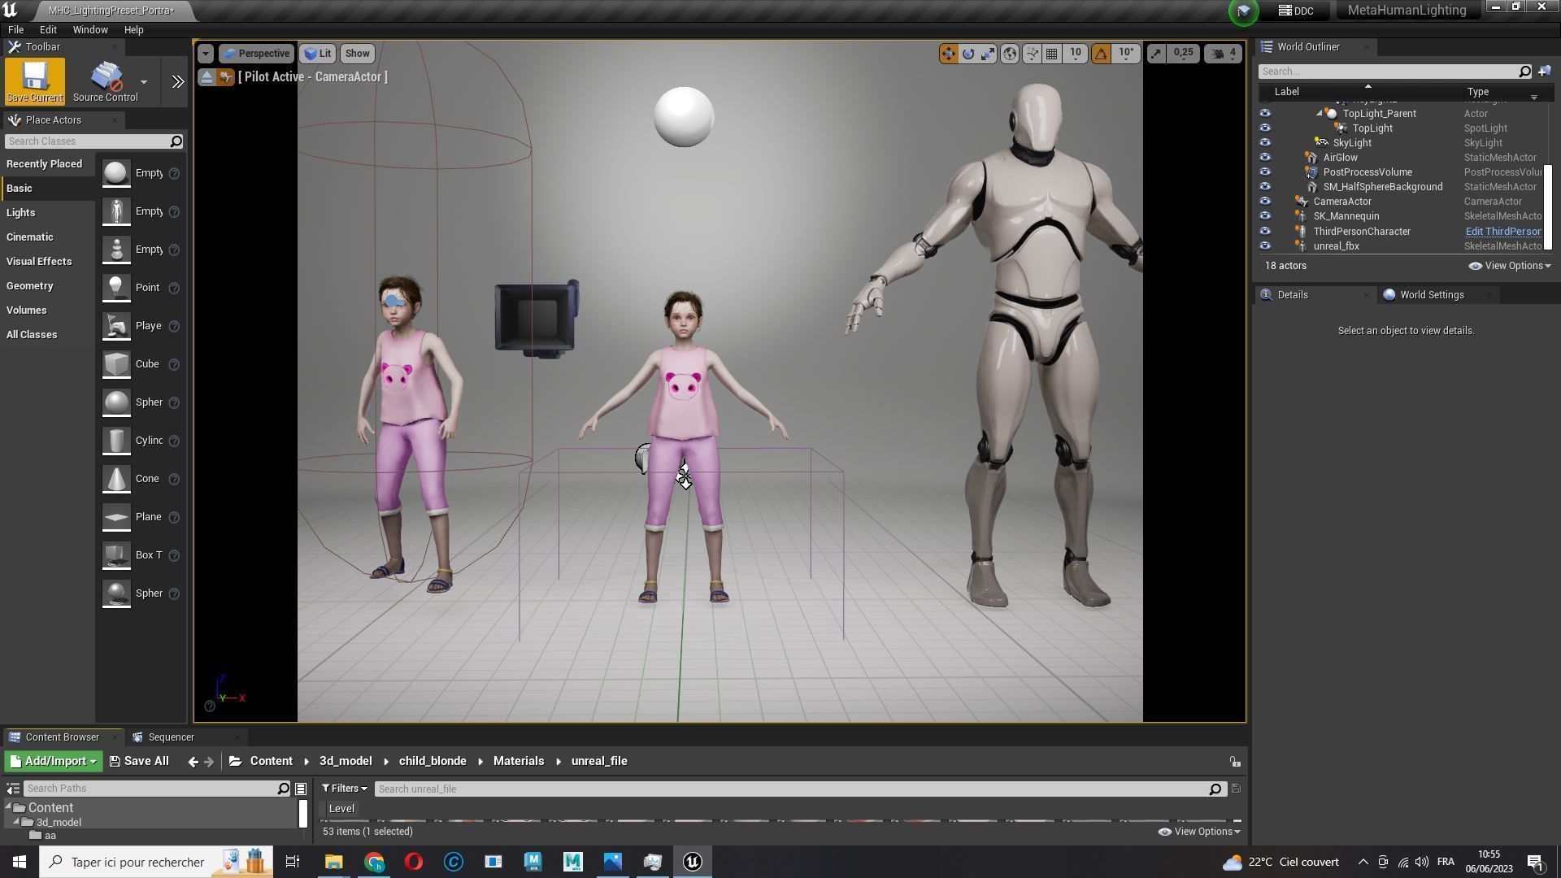The height and width of the screenshot is (878, 1561).
Task: Select the rotate gizmo tool
Action: [968, 54]
